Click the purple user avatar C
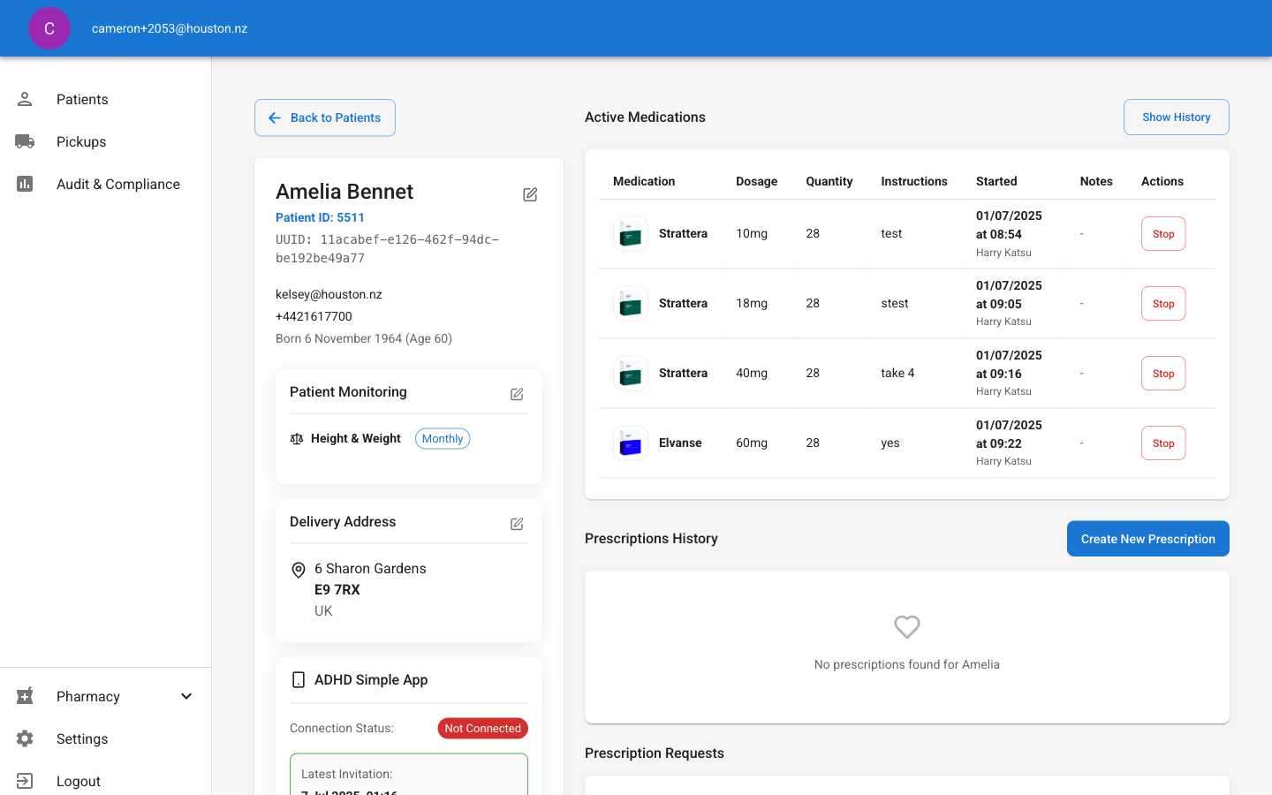1272x795 pixels. point(49,28)
